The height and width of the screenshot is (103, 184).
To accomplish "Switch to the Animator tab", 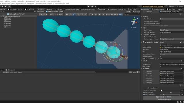I will pos(59,9).
